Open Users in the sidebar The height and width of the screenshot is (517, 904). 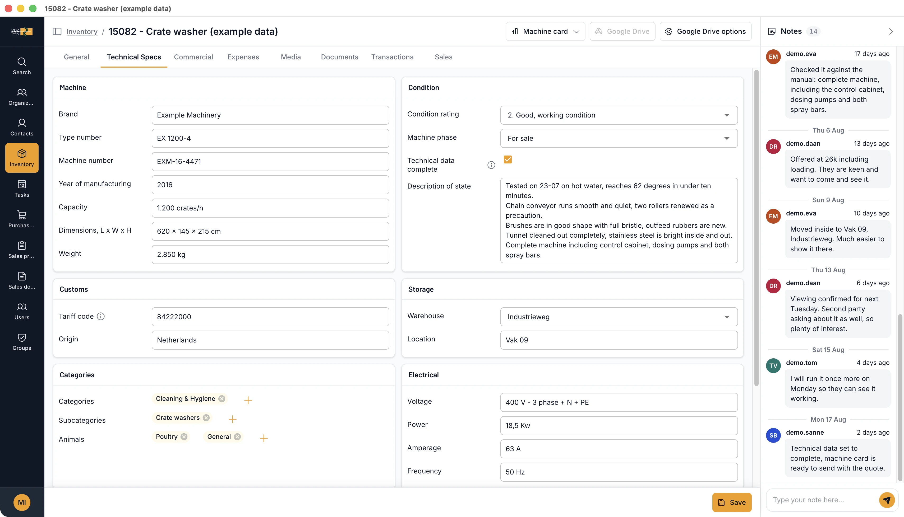(x=22, y=311)
